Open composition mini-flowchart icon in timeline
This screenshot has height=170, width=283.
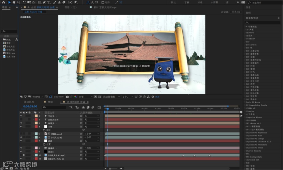click(71, 108)
